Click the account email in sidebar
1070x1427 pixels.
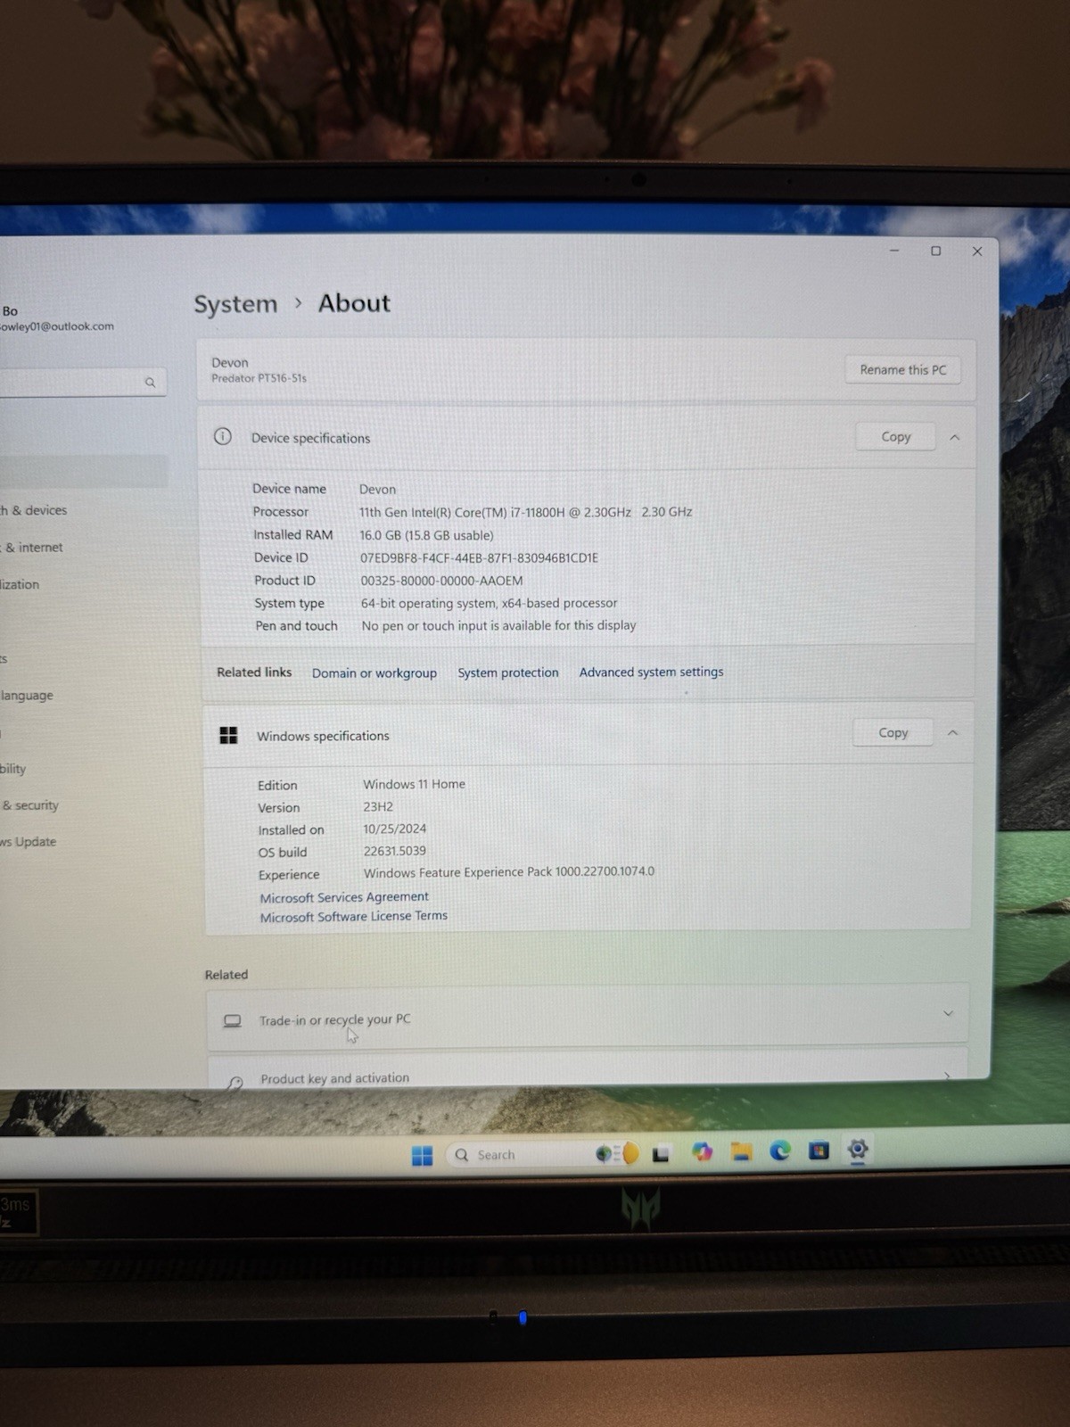57,326
